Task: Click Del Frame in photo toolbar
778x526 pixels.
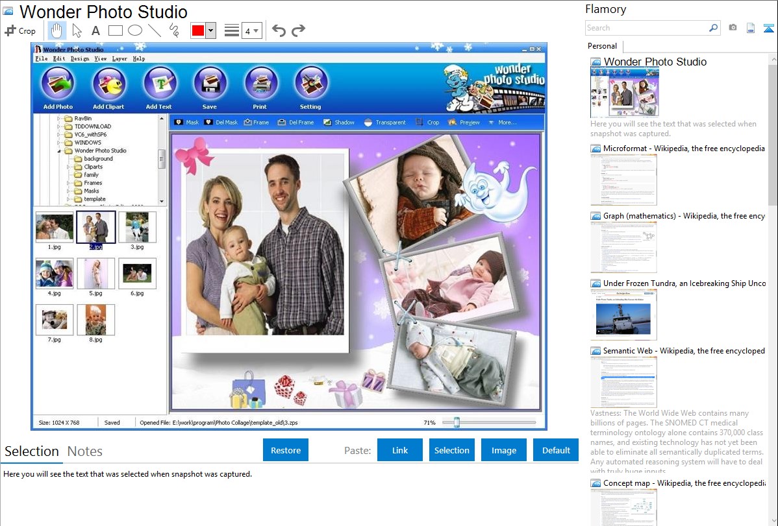Action: pos(295,123)
